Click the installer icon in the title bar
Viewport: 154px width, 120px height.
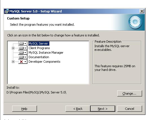coord(7,11)
